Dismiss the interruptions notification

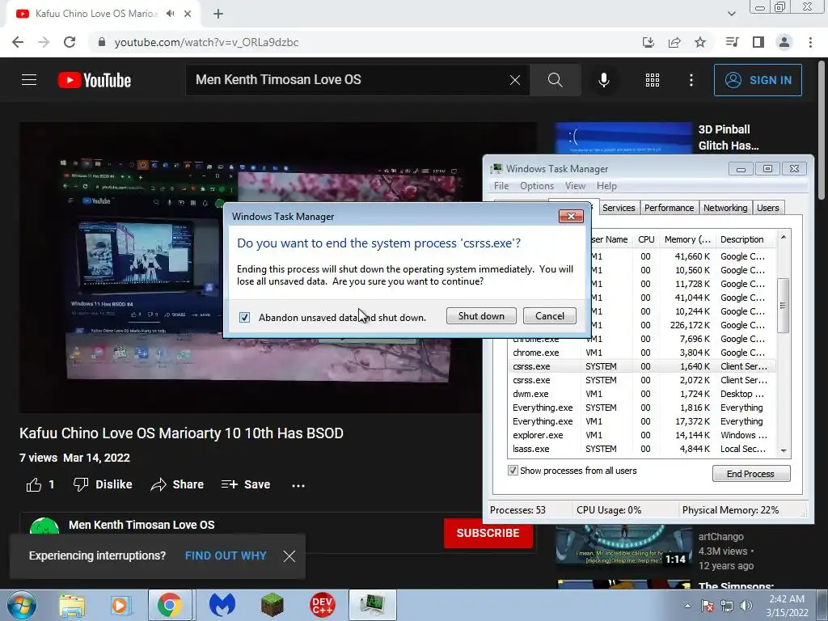coord(289,556)
